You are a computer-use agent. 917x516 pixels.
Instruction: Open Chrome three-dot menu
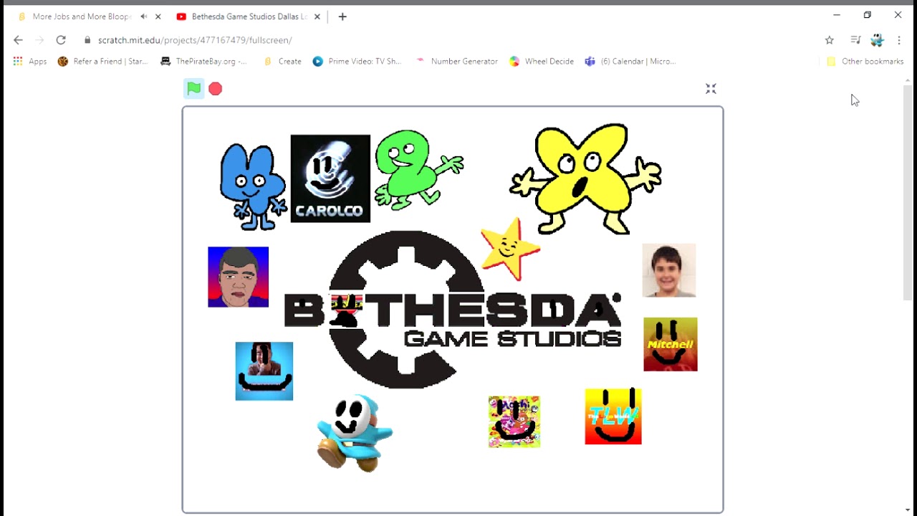pyautogui.click(x=899, y=40)
